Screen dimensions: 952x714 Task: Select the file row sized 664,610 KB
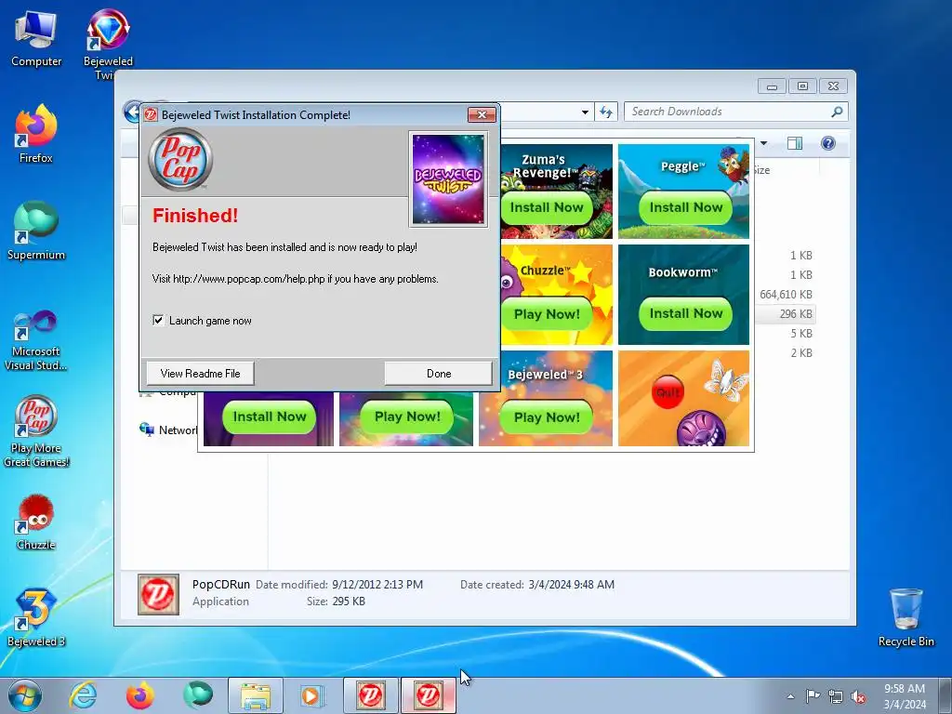786,295
